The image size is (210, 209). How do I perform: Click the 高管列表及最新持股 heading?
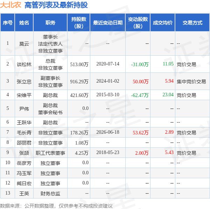(x=56, y=5)
